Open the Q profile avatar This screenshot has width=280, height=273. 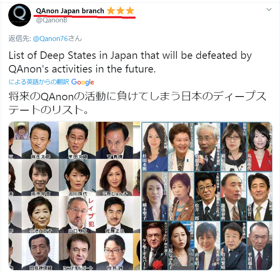(19, 15)
